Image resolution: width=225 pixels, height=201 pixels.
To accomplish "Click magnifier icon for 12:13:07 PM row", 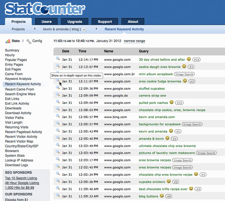I will click(x=58, y=66).
